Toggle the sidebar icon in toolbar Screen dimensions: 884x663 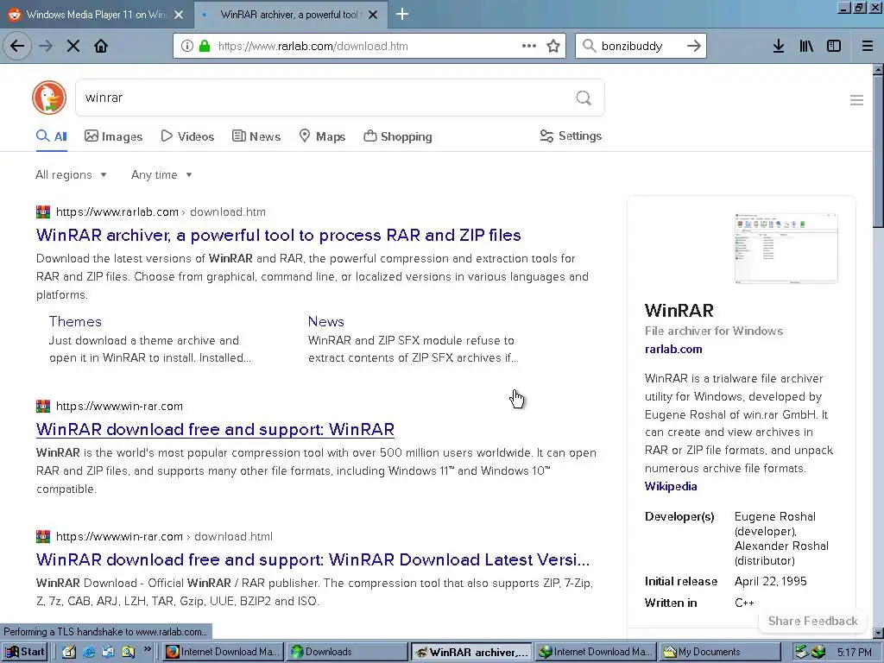[x=834, y=47]
